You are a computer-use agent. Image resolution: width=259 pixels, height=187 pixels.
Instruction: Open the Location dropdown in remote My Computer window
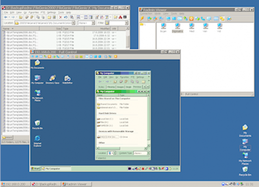[115, 153]
